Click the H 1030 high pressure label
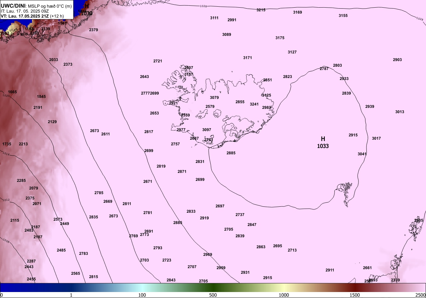The height and width of the screenshot is (298, 426). [87, 10]
